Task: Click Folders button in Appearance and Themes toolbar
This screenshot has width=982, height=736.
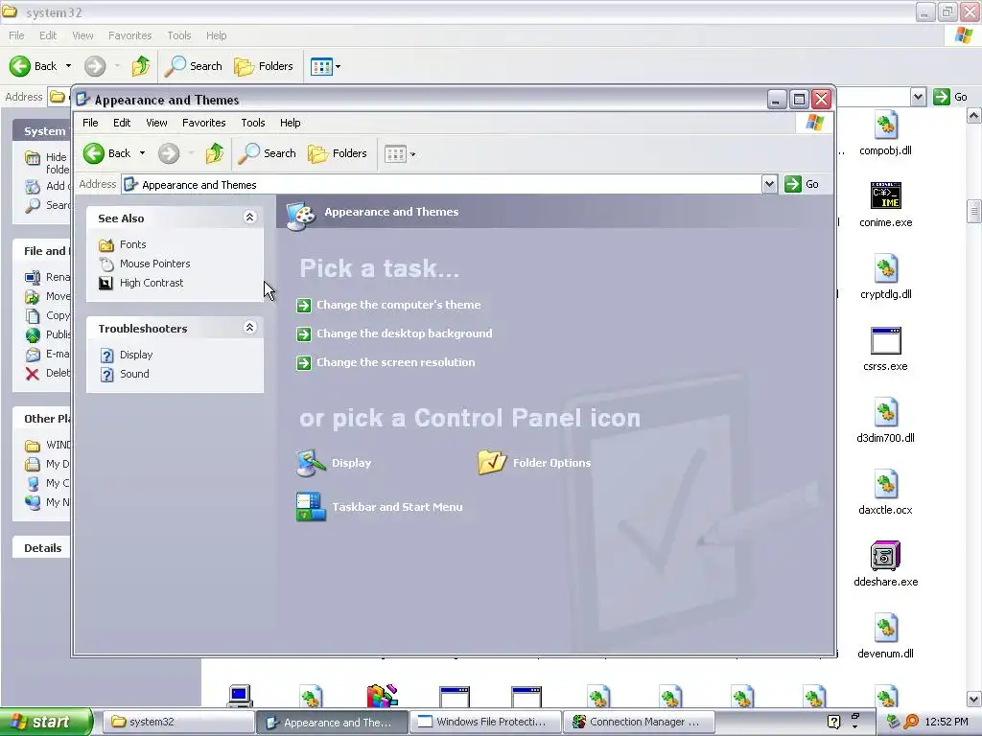Action: click(337, 153)
